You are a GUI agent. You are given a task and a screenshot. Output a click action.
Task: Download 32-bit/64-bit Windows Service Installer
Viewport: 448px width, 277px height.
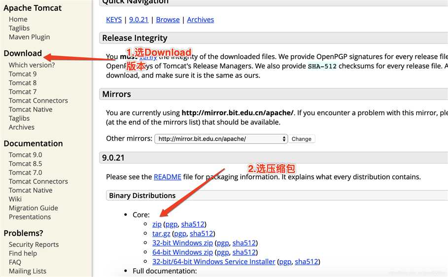[214, 262]
